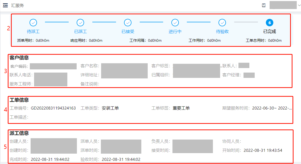Click 响应用时 0d0h0m value
Screen dimensions: 301x164
96,40
